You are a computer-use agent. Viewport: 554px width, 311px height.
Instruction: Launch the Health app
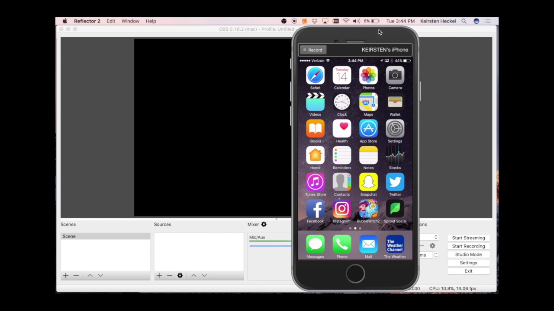click(342, 129)
